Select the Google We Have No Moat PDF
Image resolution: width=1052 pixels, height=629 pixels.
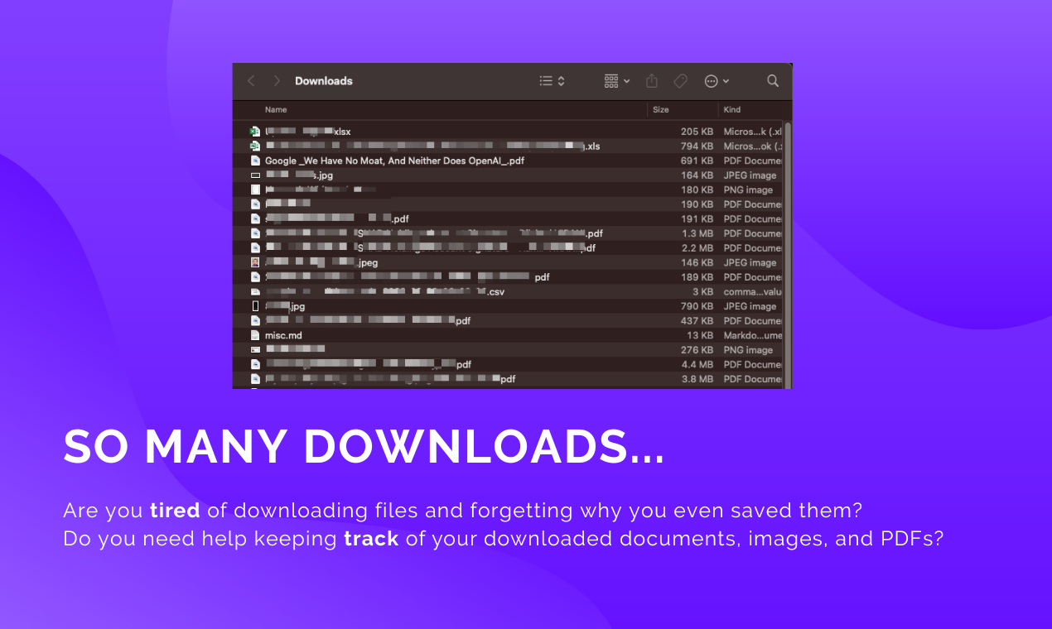(x=394, y=161)
